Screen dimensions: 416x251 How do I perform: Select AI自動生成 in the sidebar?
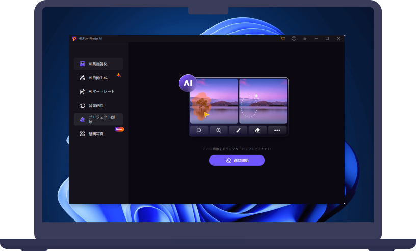click(x=98, y=78)
